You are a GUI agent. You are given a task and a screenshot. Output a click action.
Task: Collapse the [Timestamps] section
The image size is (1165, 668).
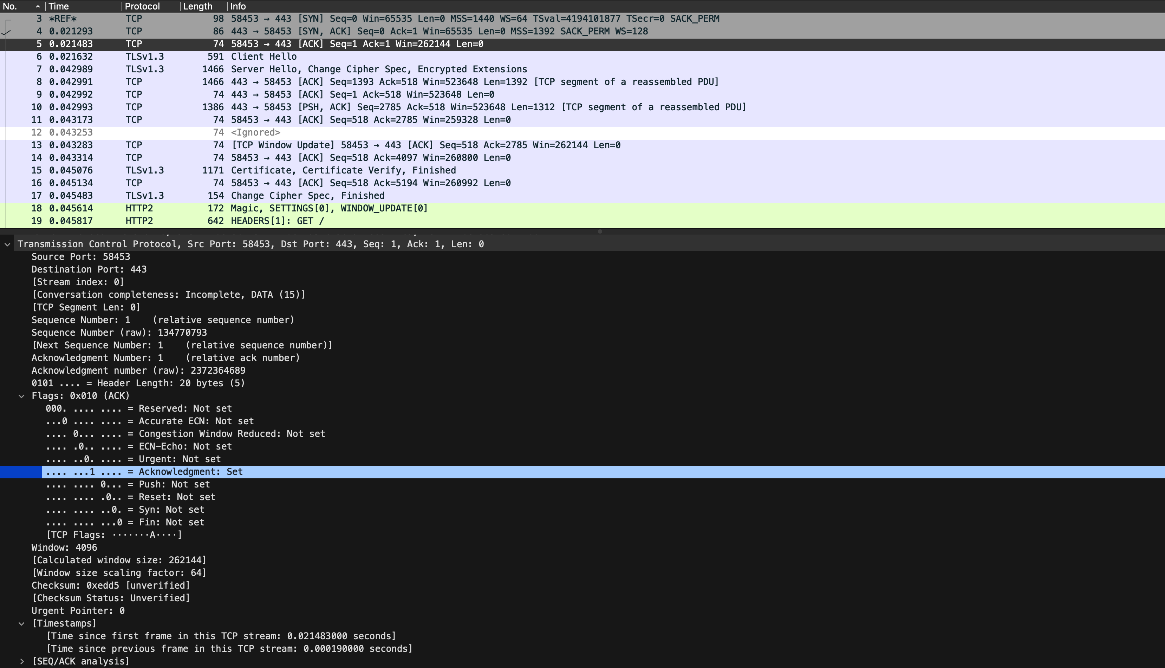click(x=21, y=623)
